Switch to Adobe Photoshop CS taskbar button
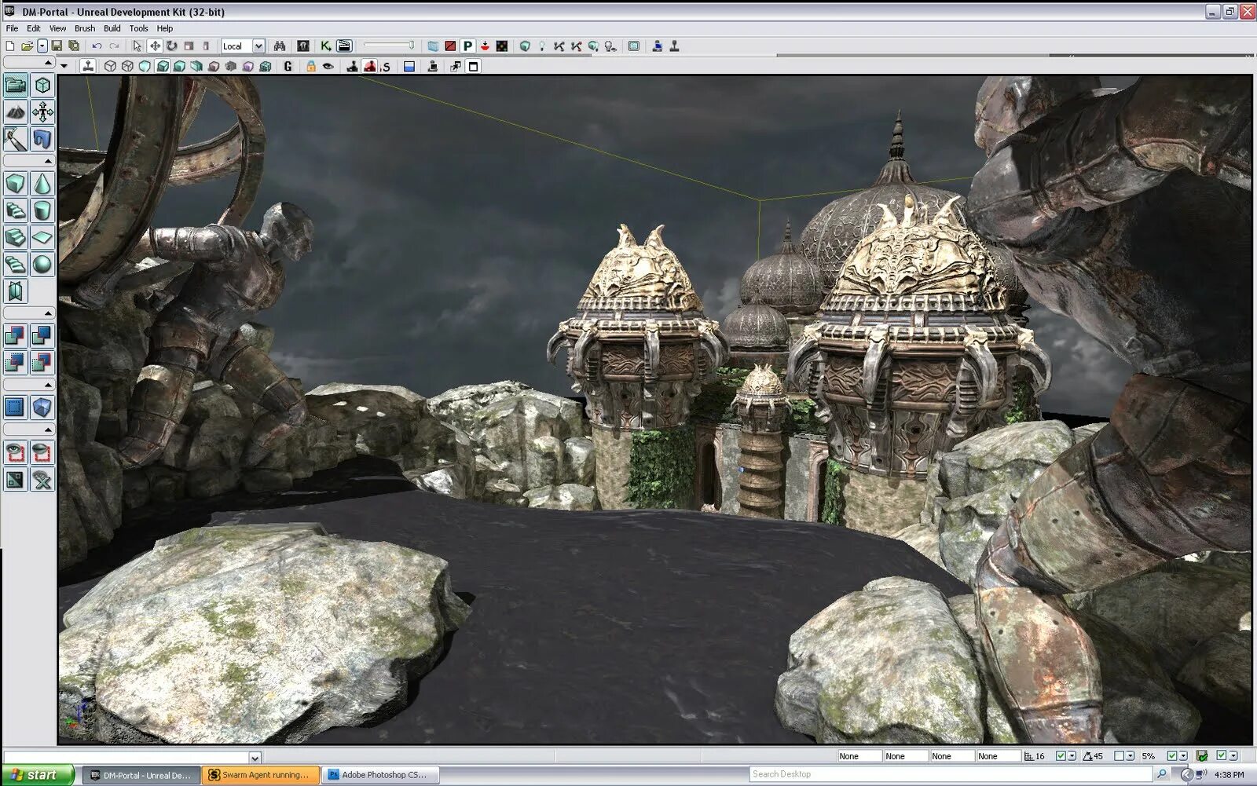1257x786 pixels. tap(381, 775)
